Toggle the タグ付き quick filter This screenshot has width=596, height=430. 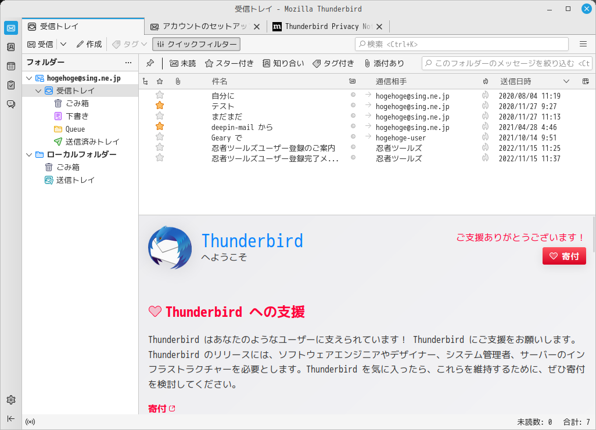[333, 63]
